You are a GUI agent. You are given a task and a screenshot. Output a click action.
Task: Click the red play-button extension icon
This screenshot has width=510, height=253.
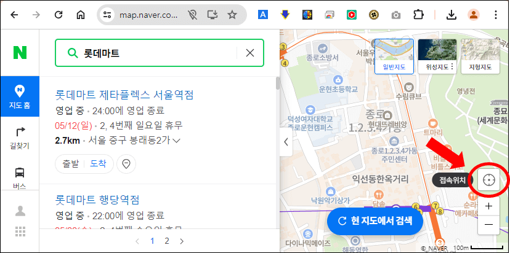pos(351,15)
